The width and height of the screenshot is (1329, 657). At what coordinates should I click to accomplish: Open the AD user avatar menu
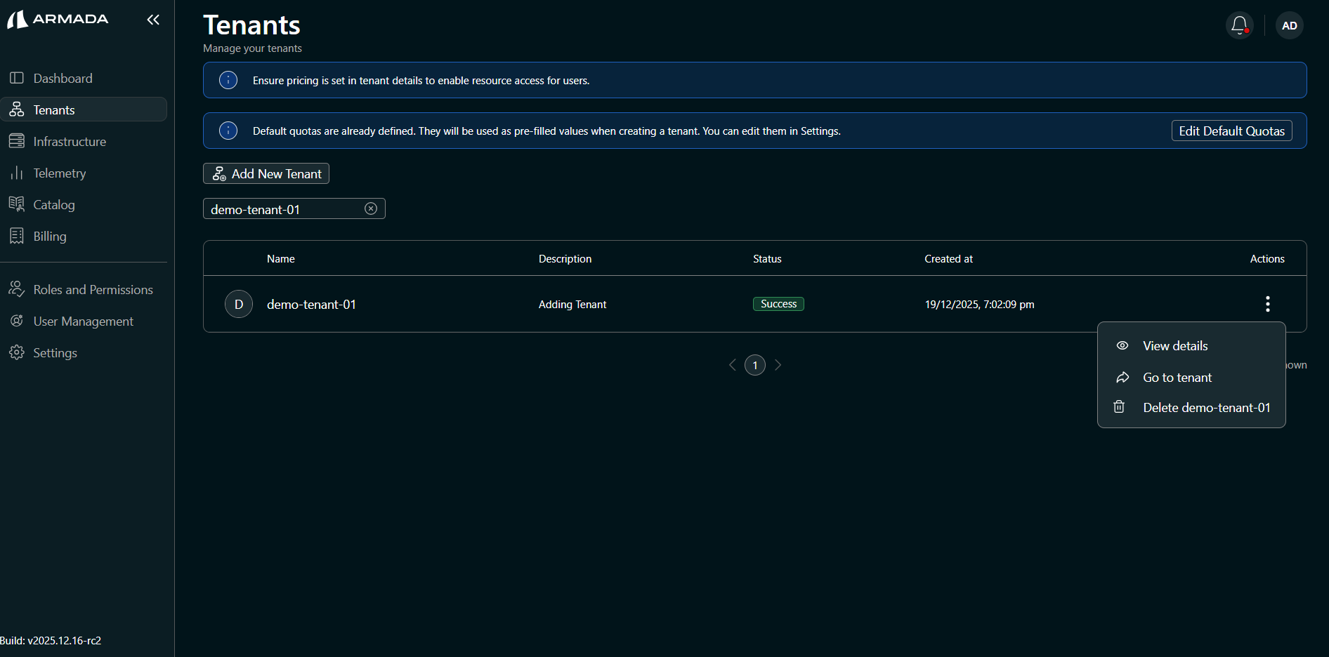click(1289, 25)
